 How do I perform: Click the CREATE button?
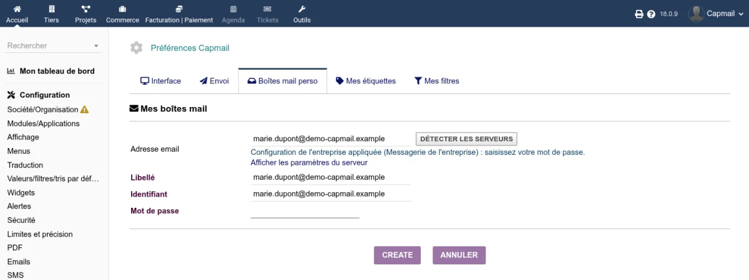click(398, 255)
